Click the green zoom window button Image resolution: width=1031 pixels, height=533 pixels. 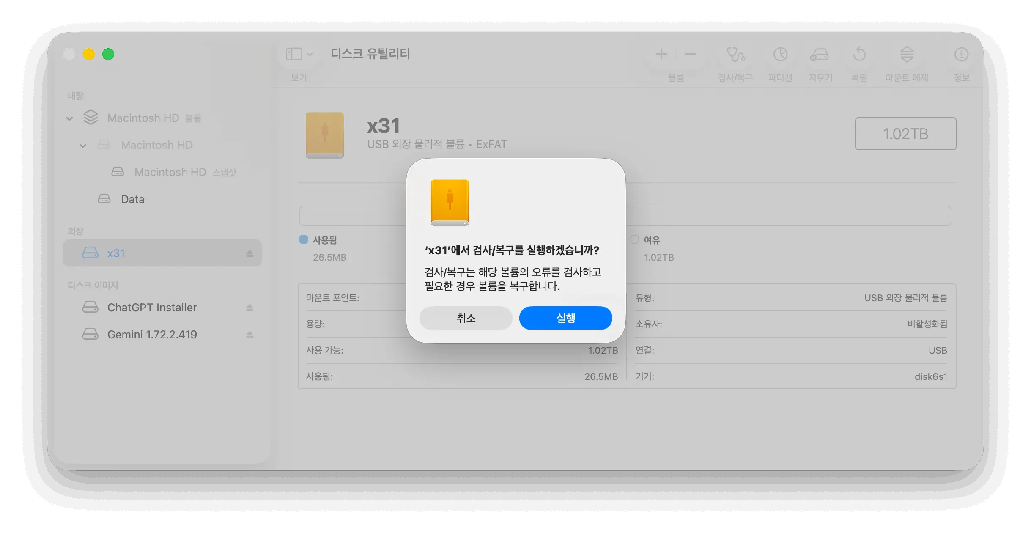tap(108, 54)
